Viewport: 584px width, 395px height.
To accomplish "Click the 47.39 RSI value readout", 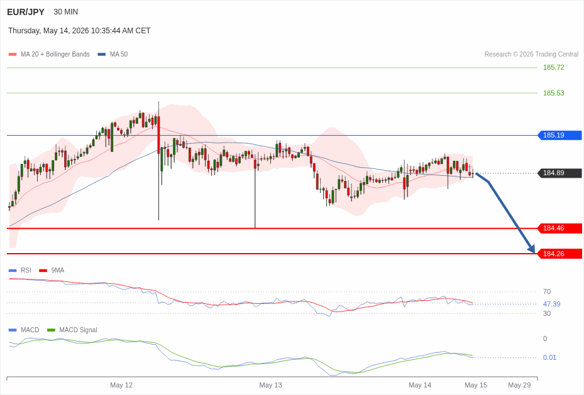I will tap(551, 304).
